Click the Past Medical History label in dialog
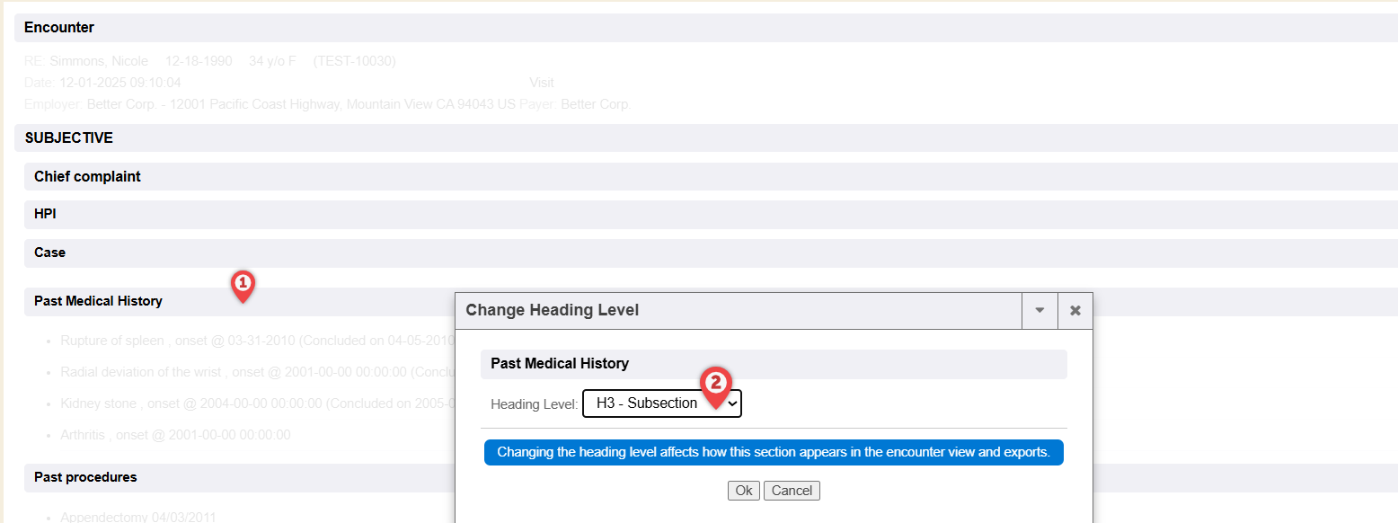The height and width of the screenshot is (523, 1398). pos(559,364)
